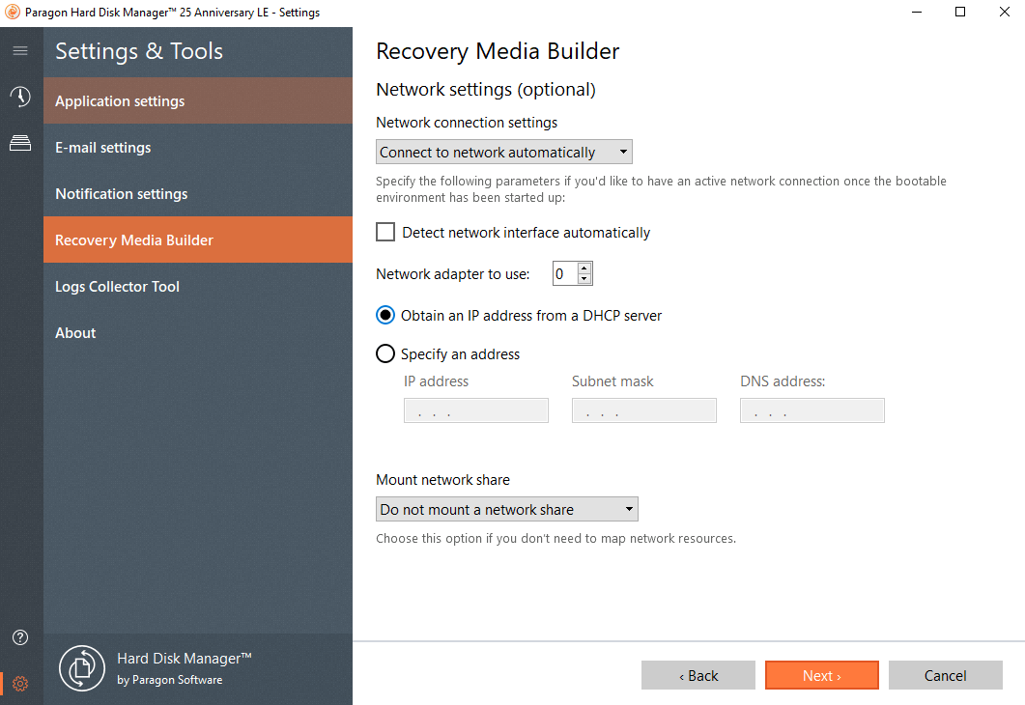
Task: Open the Mount network share dropdown
Action: point(506,509)
